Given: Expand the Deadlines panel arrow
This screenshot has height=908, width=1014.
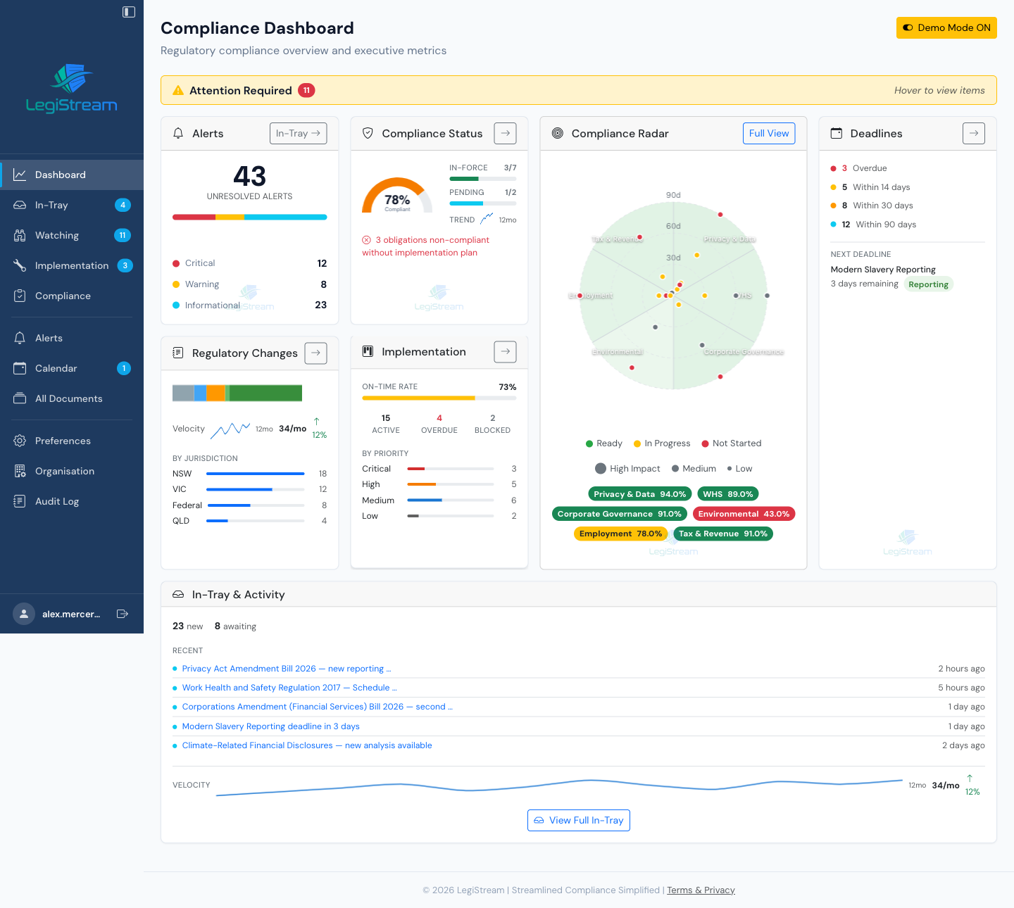Looking at the screenshot, I should (974, 133).
